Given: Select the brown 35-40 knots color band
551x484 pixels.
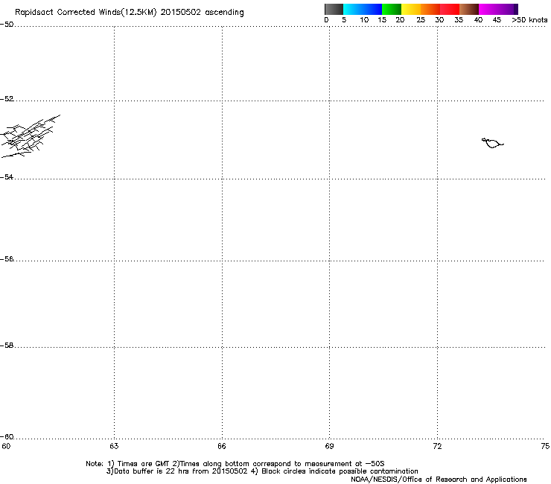Looking at the screenshot, I should click(469, 9).
